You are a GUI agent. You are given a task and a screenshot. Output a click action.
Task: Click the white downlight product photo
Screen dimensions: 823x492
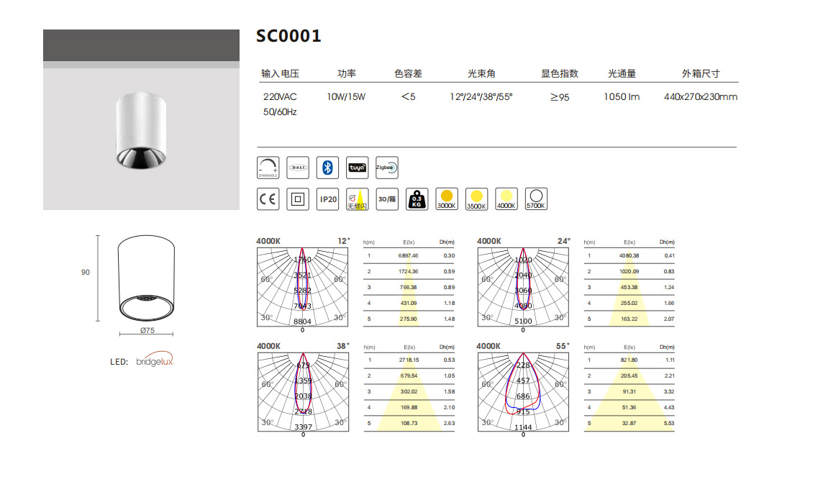point(141,131)
